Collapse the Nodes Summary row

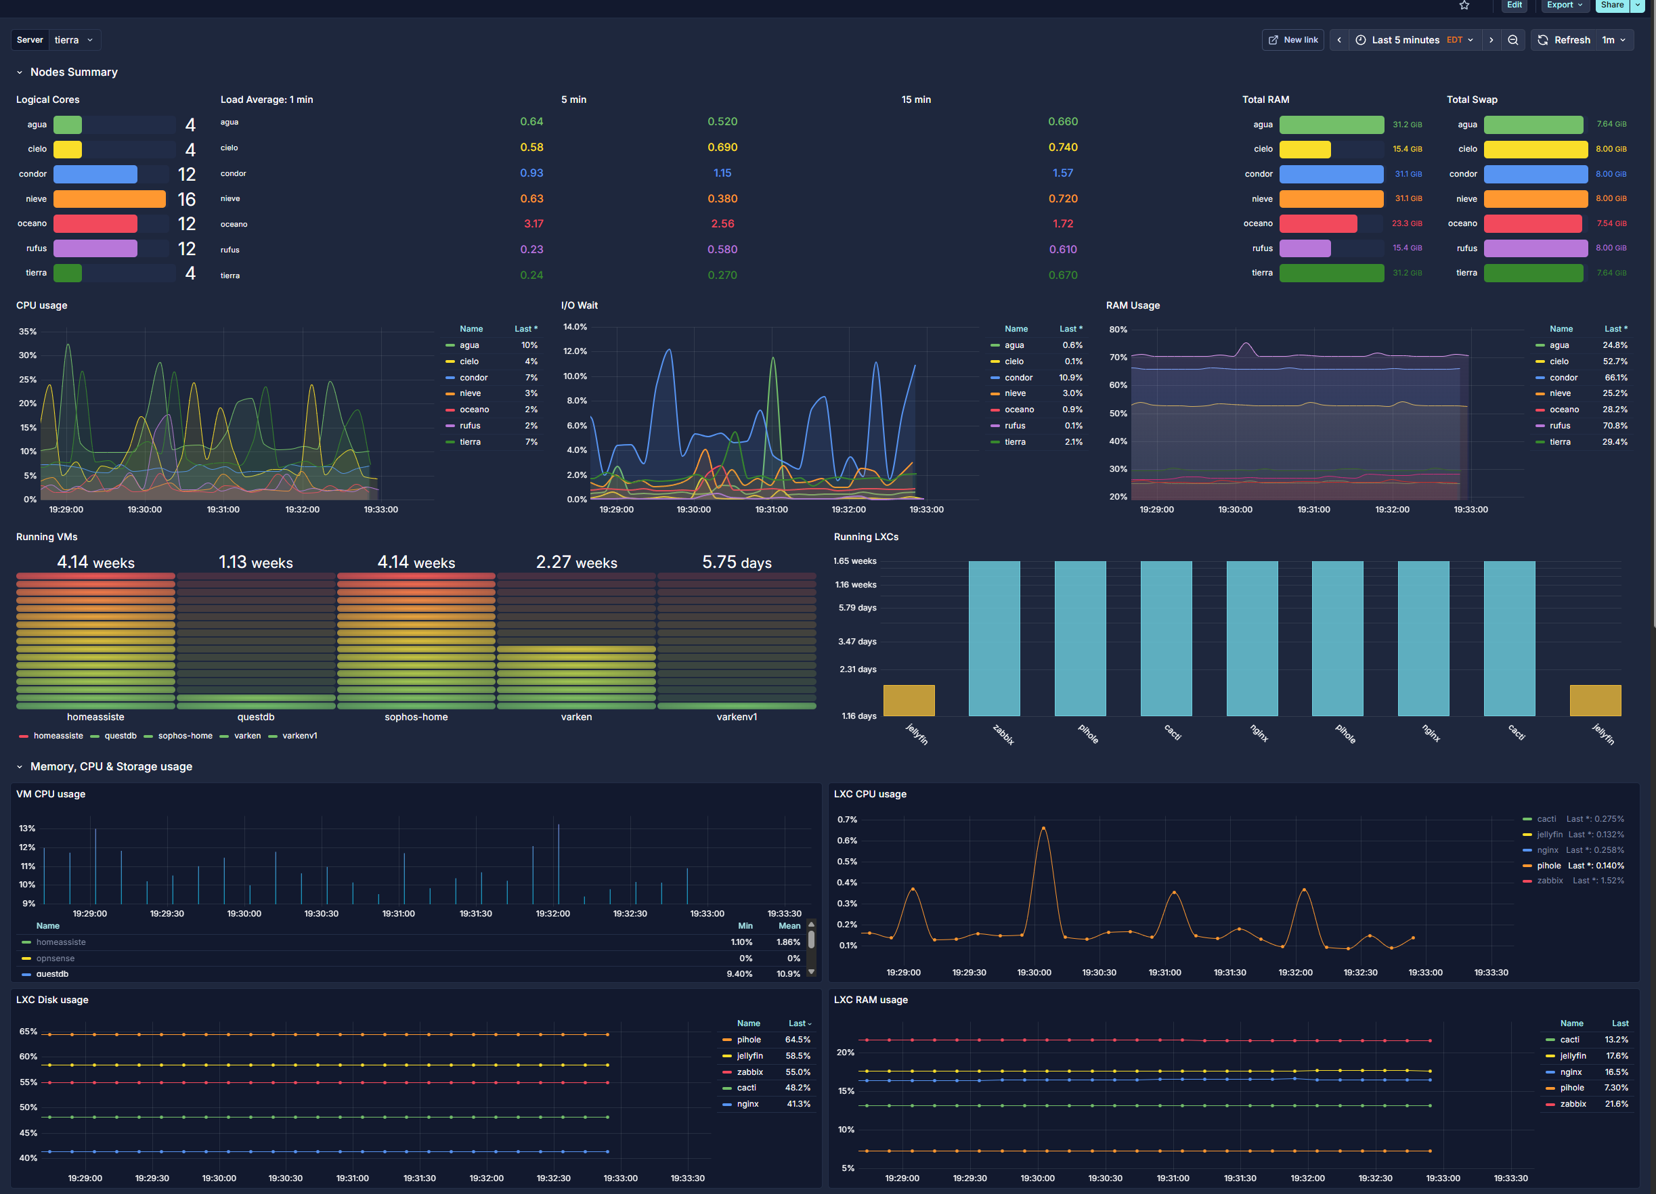click(20, 72)
